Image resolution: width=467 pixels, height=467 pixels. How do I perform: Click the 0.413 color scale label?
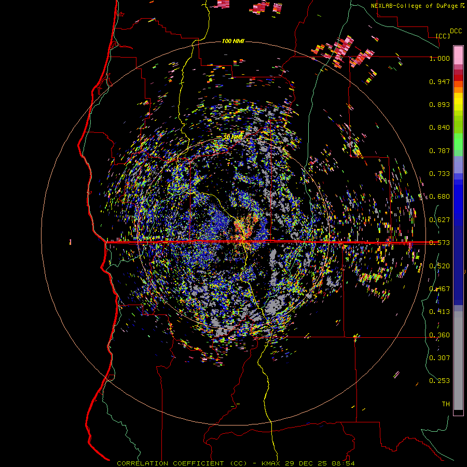coord(439,312)
